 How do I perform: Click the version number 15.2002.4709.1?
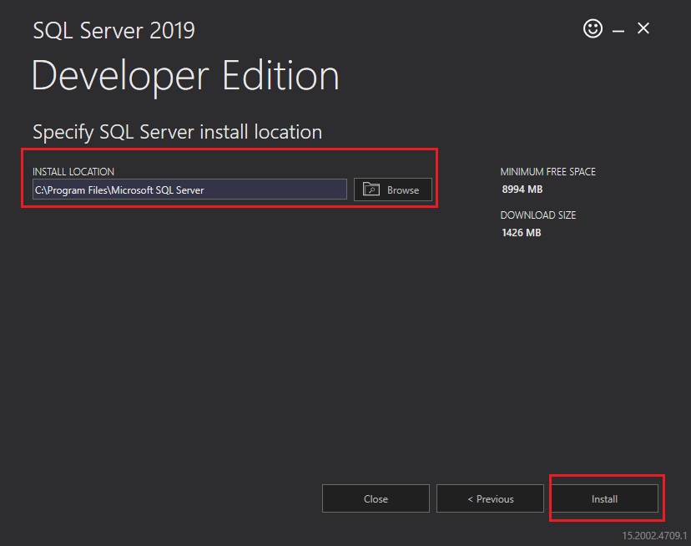654,535
